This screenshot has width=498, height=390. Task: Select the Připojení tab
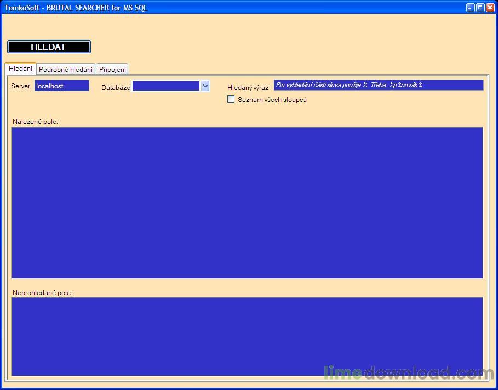tap(112, 70)
